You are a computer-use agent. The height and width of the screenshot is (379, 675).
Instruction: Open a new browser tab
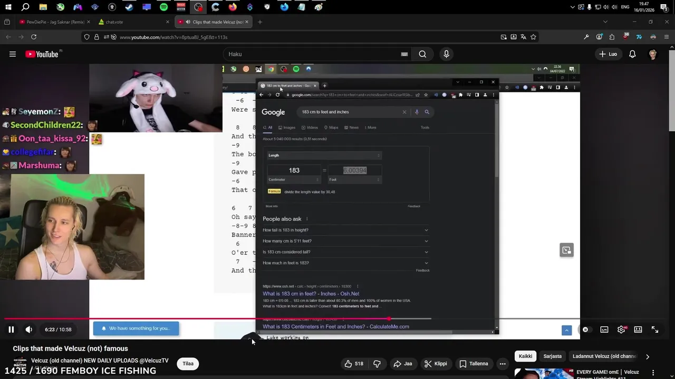[x=259, y=22]
